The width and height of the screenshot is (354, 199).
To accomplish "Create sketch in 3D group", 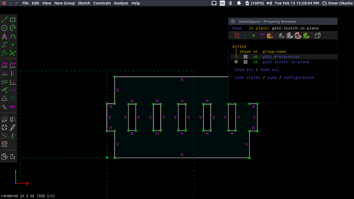I will [12, 136].
